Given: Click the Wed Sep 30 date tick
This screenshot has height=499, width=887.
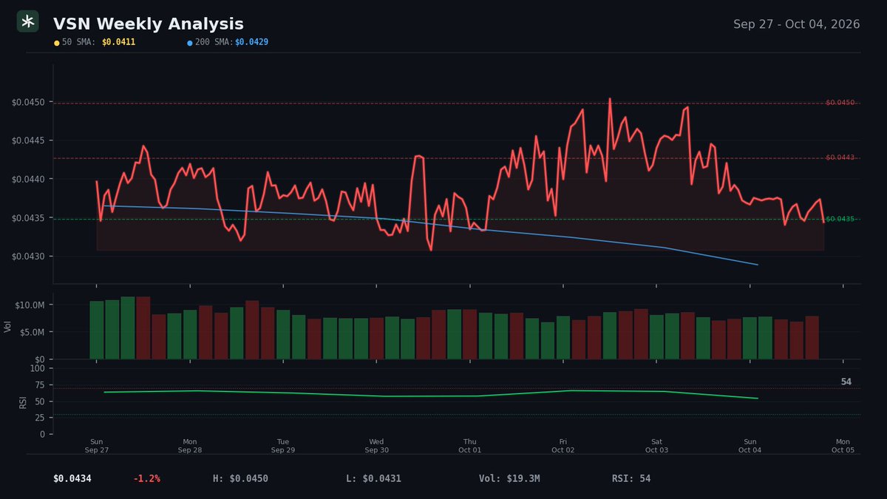Looking at the screenshot, I should click(x=376, y=446).
